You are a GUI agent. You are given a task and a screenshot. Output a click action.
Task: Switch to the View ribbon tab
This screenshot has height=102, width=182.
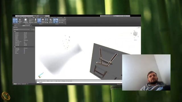[34, 18]
